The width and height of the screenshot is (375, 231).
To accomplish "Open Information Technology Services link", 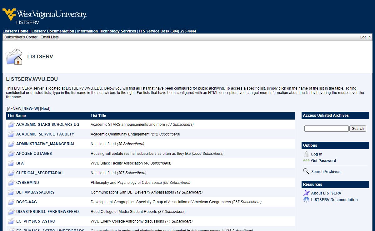I will [x=107, y=31].
